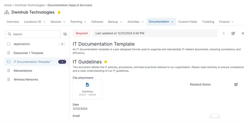The height and width of the screenshot is (122, 245).
Task: Expand the Devices dropdown arrow
Action: tap(64, 22)
